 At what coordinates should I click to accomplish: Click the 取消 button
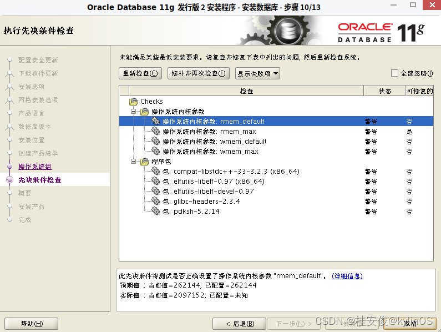point(410,324)
